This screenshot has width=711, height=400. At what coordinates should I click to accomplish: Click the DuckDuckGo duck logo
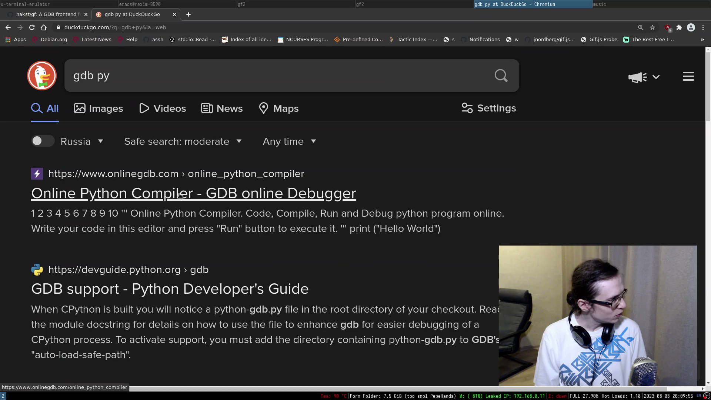(42, 76)
